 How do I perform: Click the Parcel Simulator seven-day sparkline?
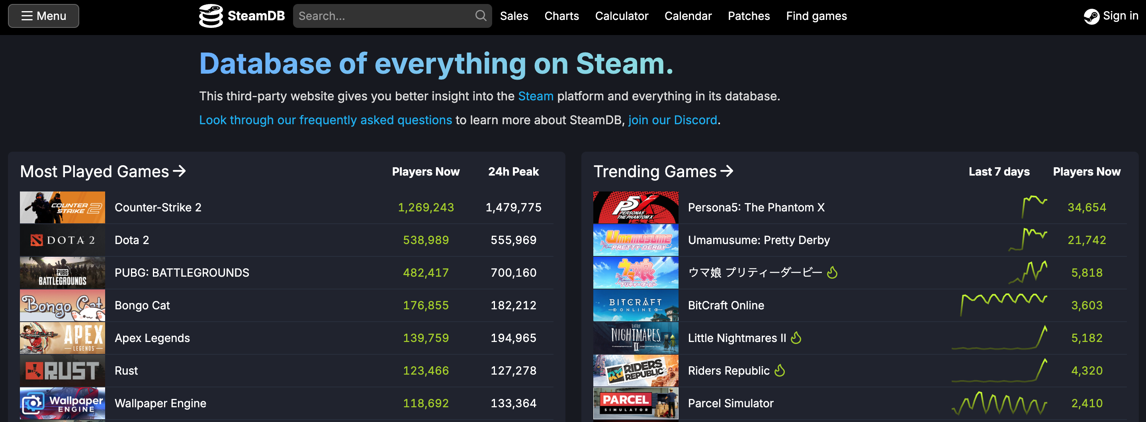click(999, 403)
